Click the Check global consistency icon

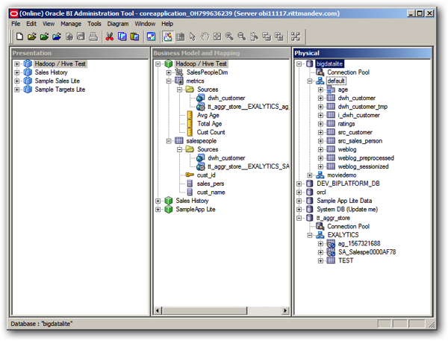pos(151,37)
